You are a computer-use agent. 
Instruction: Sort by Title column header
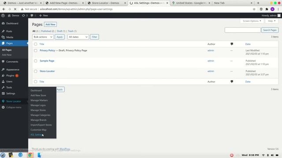coord(42,44)
